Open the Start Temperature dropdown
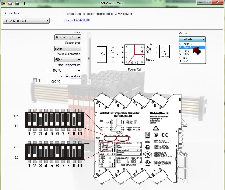Viewport: 225px width, 190px height. pyautogui.click(x=80, y=70)
